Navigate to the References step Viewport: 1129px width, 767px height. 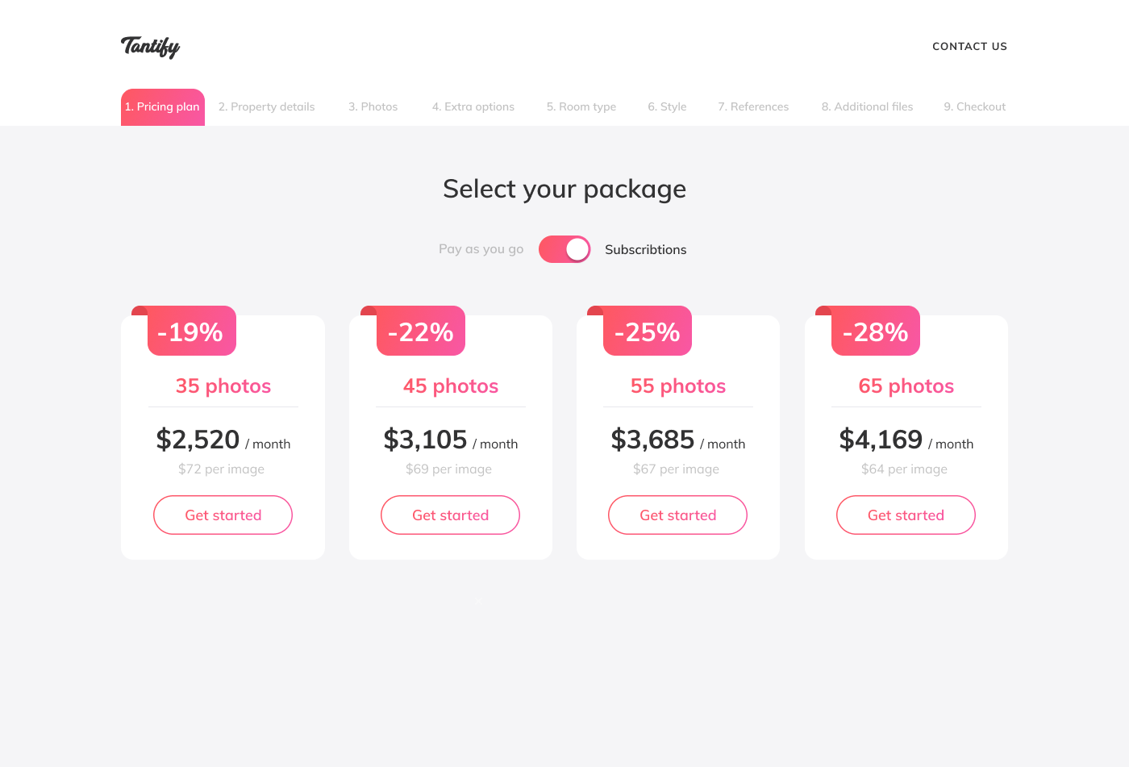pos(753,106)
